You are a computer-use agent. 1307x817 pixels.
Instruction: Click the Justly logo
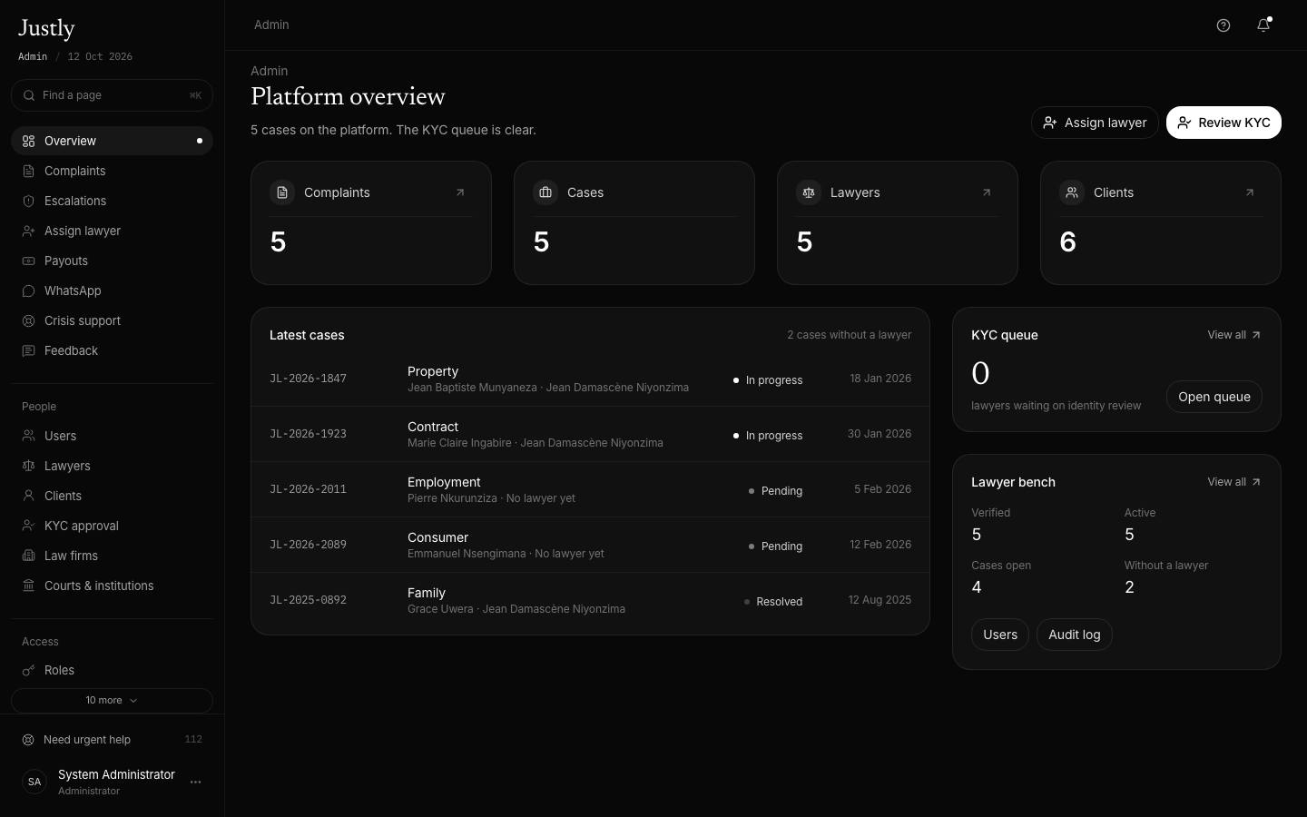point(46,29)
